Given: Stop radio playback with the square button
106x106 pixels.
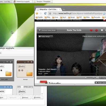Looking at the screenshot, I should coord(102,30).
